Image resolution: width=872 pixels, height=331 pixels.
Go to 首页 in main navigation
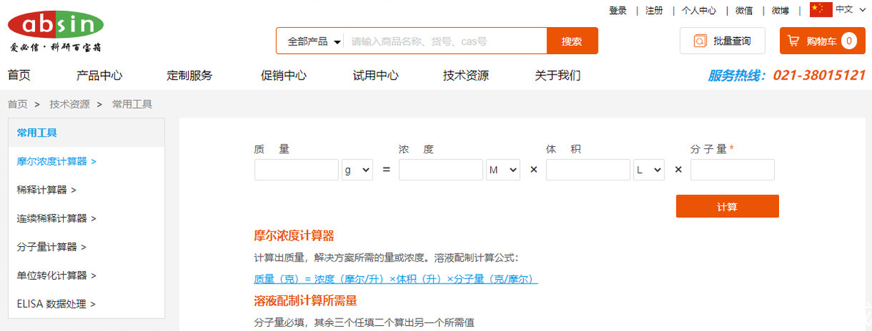pyautogui.click(x=20, y=75)
